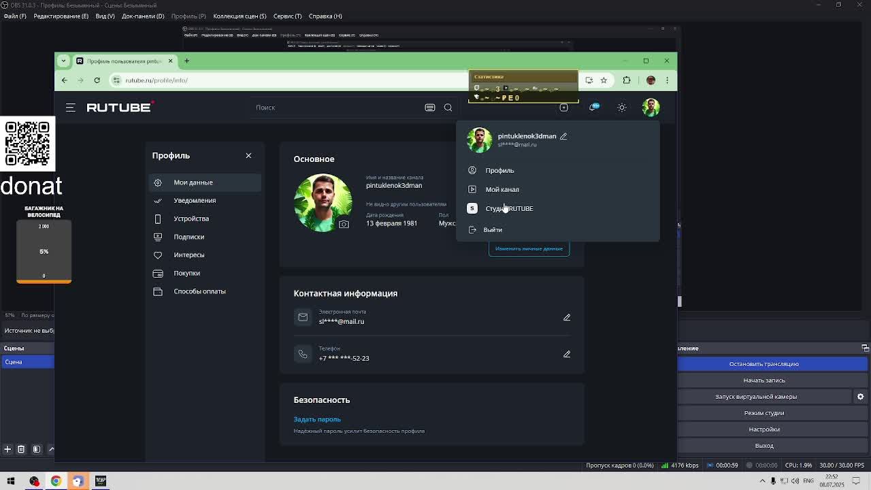The image size is (871, 490).
Task: Open Уведомления in profile sidebar
Action: pos(205,200)
